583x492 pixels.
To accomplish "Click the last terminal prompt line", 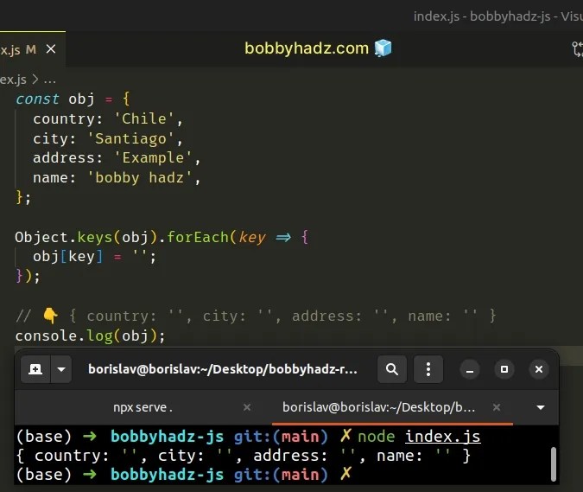I will pos(184,475).
